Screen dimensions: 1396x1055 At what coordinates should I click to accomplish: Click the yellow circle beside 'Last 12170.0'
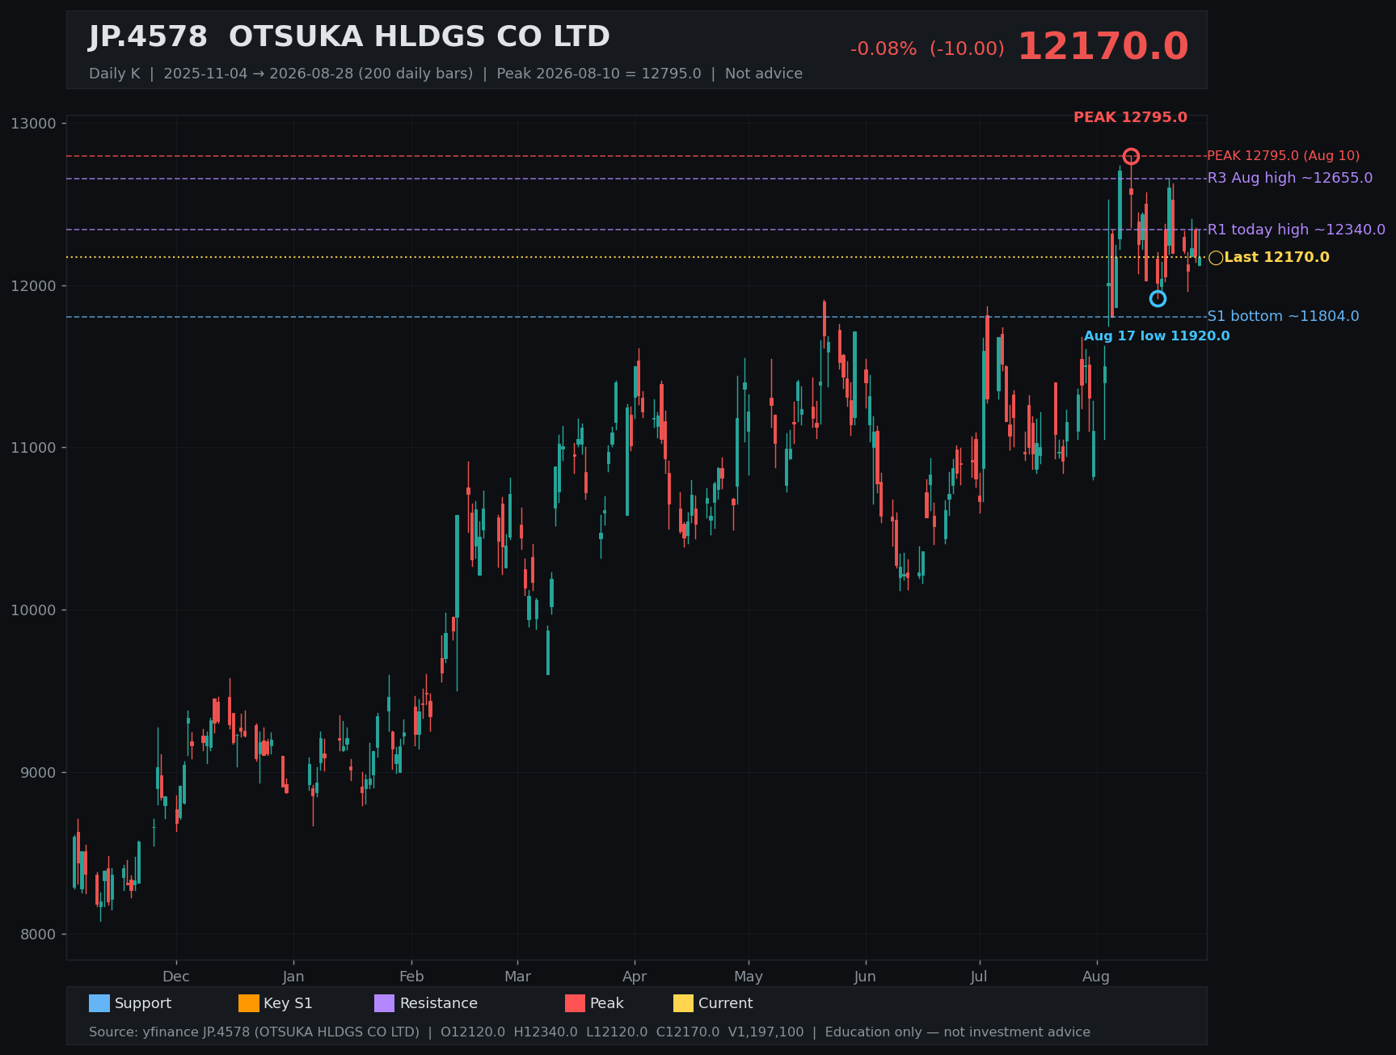click(x=1216, y=258)
